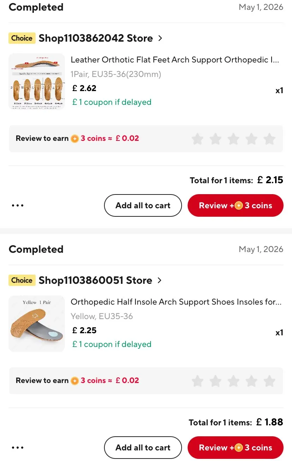292x461 pixels.
Task: Open Shop1103860051 Store chevron arrow
Action: click(159, 280)
